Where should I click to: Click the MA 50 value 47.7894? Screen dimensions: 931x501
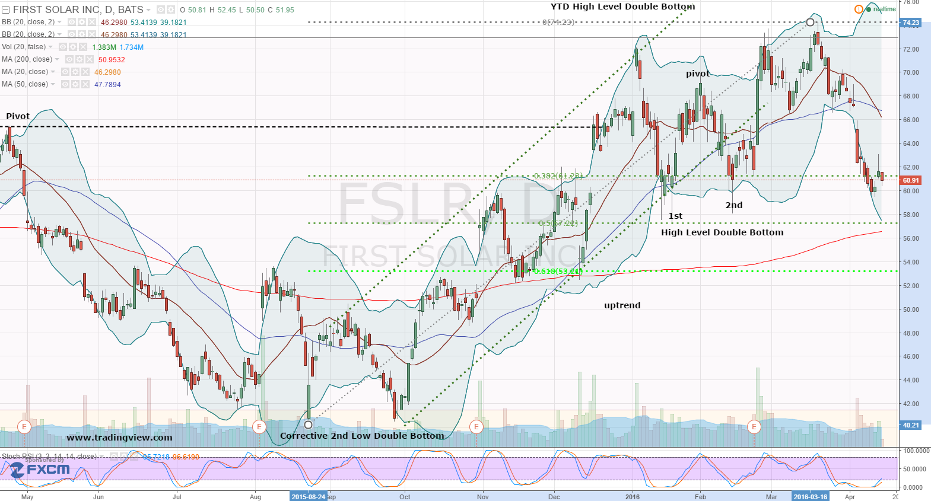coord(107,85)
